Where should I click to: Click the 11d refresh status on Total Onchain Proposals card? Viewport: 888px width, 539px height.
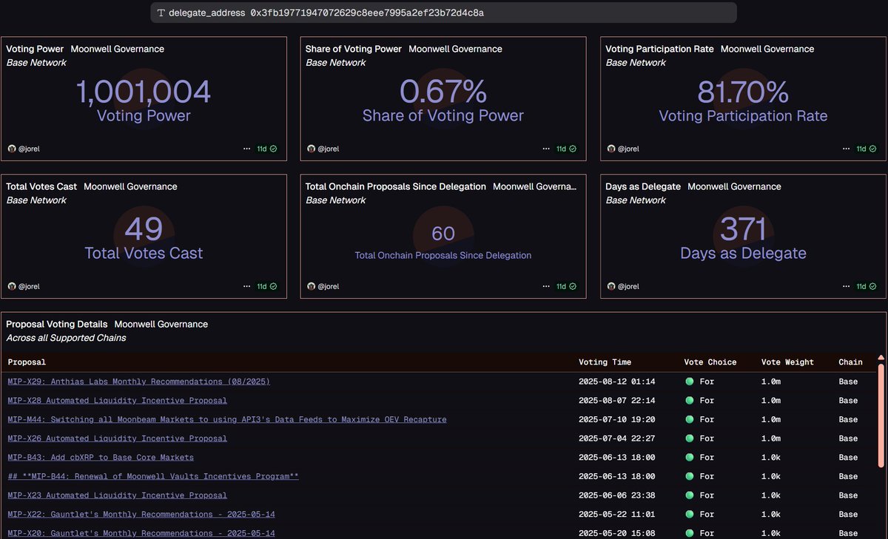coord(567,286)
